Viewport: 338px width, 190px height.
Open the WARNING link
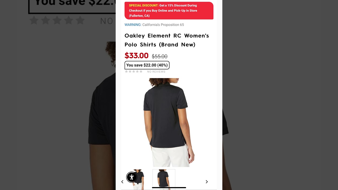coord(133,25)
